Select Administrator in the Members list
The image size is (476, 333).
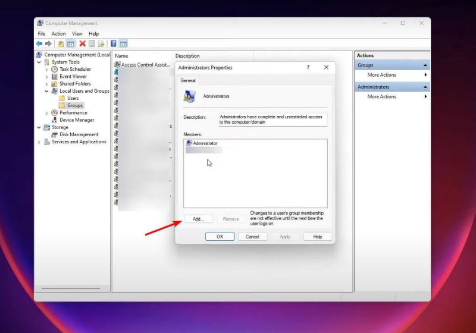(x=205, y=143)
